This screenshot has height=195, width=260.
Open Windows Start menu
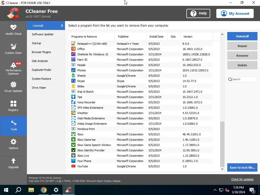click(x=6, y=190)
